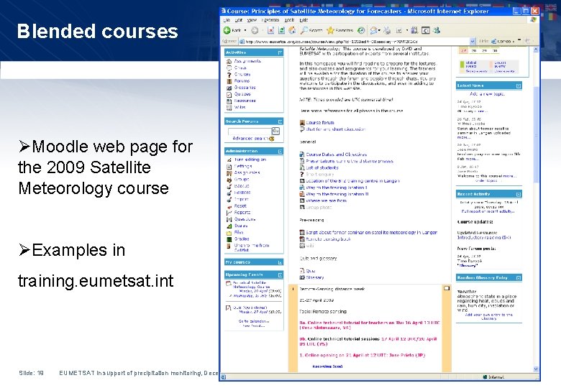Viewport: 561px width, 388px height.
Task: Click the scrollbar up arrow at page top
Action: coord(536,50)
